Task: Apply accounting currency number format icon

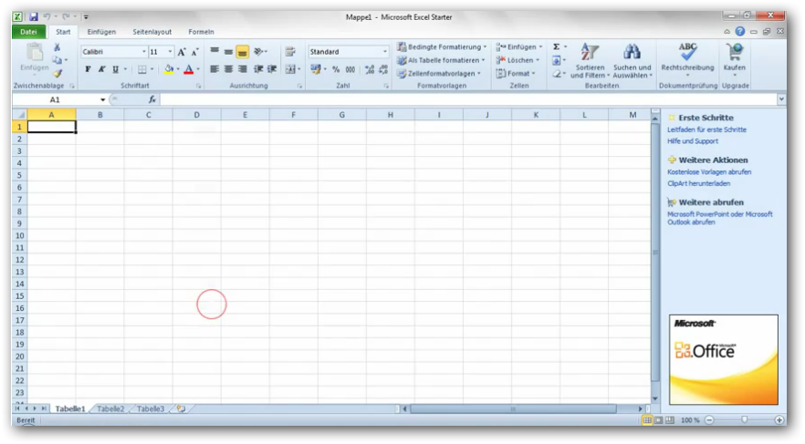Action: pyautogui.click(x=315, y=69)
